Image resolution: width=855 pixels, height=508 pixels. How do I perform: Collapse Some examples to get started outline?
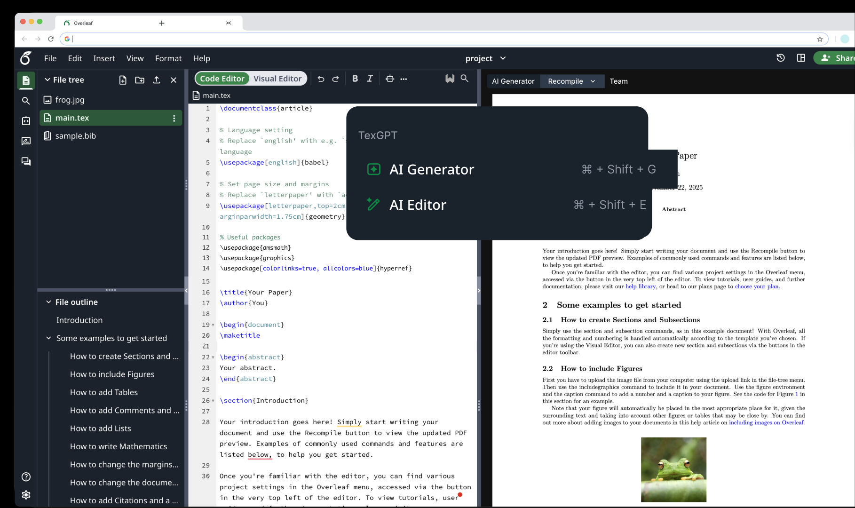48,338
